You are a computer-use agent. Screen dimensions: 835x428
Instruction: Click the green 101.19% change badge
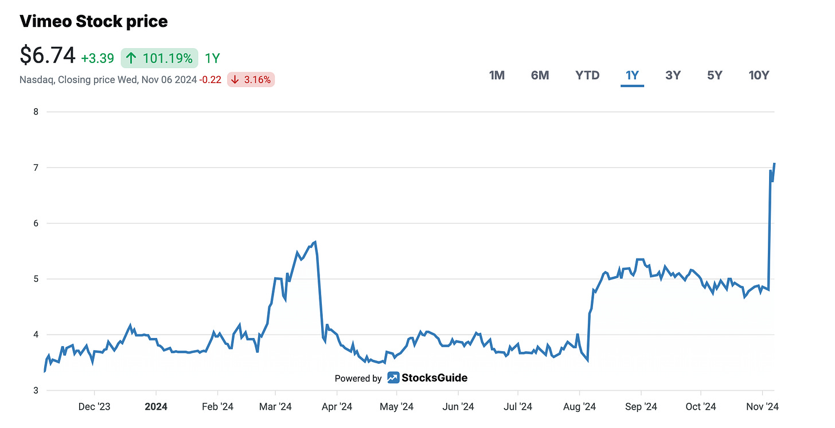pos(159,58)
